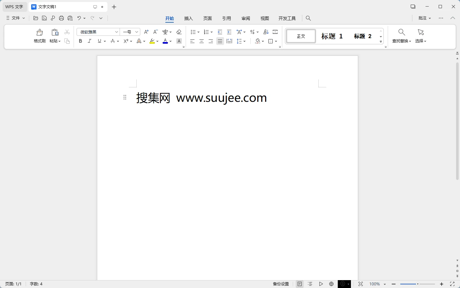Increase font size with the A+ icon
Screen dimensions: 460x288
(x=147, y=32)
